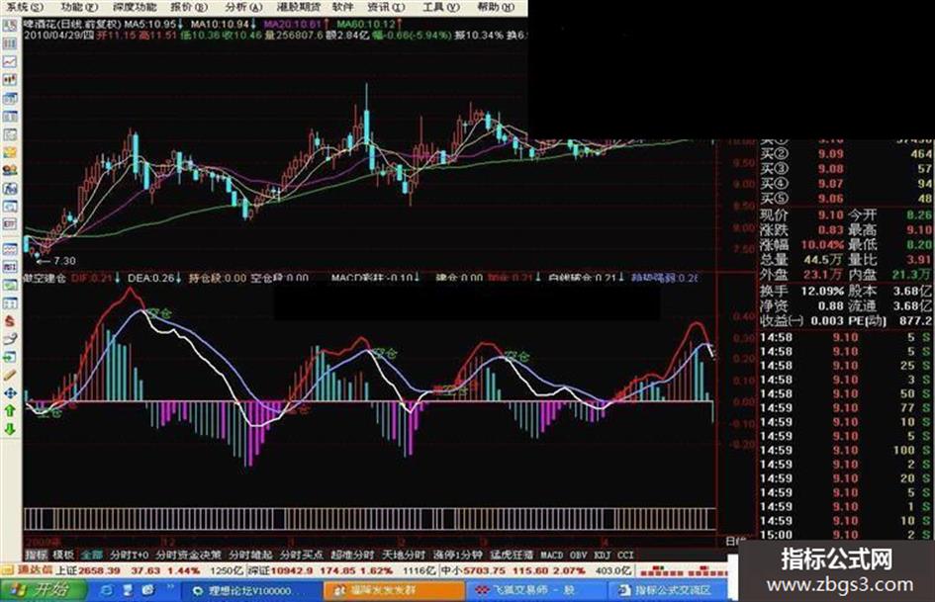This screenshot has width=935, height=602.
Task: Click the two-people users icon
Action: (10, 170)
